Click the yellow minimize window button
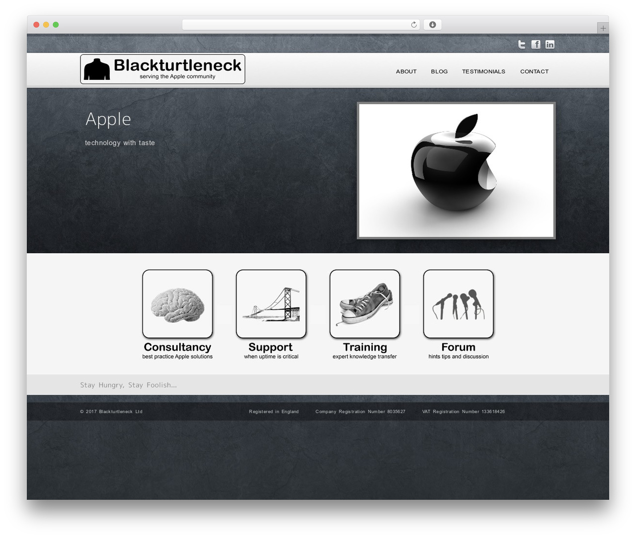Image resolution: width=636 pixels, height=538 pixels. click(46, 25)
